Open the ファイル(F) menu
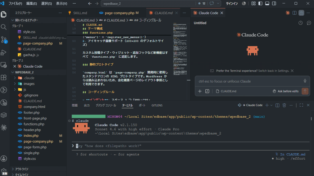Screen dimensions: 314x176 click(x=15, y=4)
